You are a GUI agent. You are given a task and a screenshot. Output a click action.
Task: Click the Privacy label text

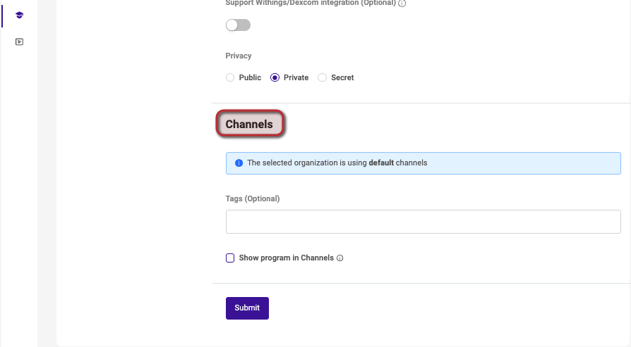pyautogui.click(x=239, y=56)
